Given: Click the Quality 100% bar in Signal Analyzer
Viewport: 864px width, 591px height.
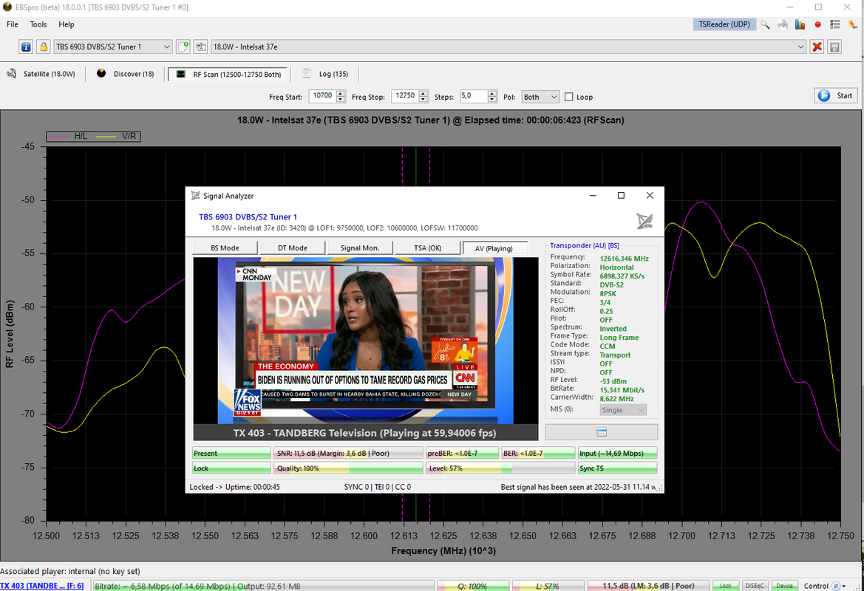Looking at the screenshot, I should 347,468.
